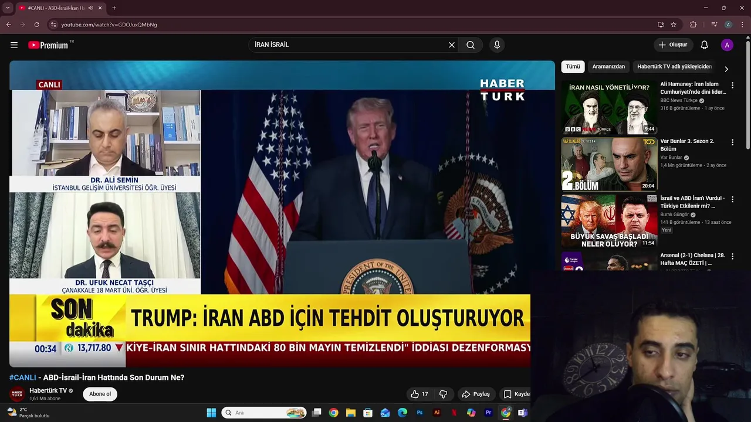Viewport: 751px width, 422px height.
Task: Save video with Kaydet button
Action: [x=516, y=394]
